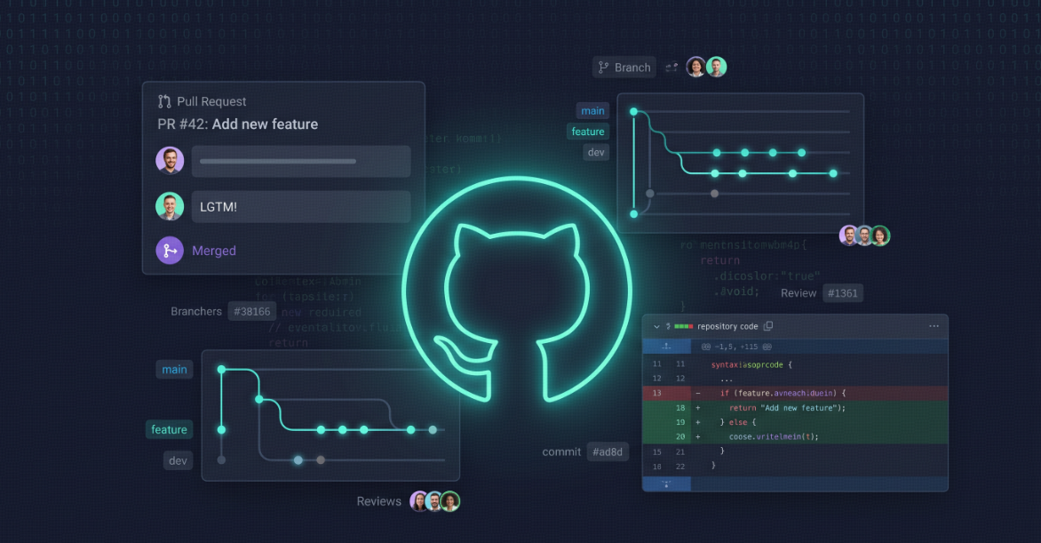Click the "Review" label beside #1361

click(x=798, y=293)
